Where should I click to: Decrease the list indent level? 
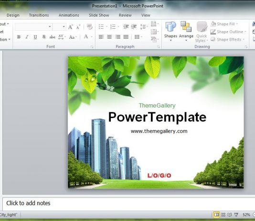[126, 26]
